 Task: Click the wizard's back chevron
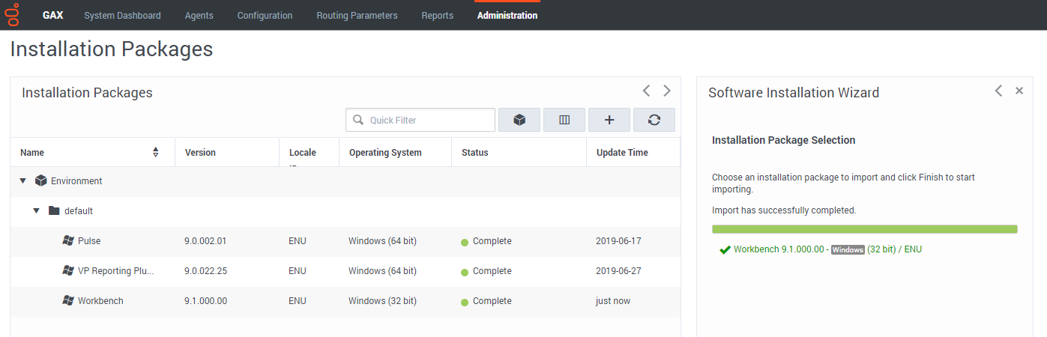pos(998,91)
